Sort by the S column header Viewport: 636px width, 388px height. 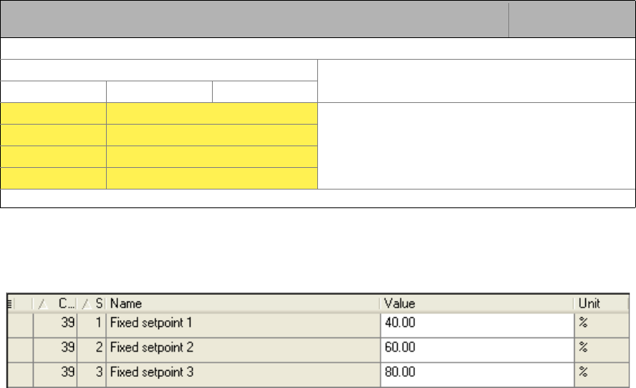(91, 304)
